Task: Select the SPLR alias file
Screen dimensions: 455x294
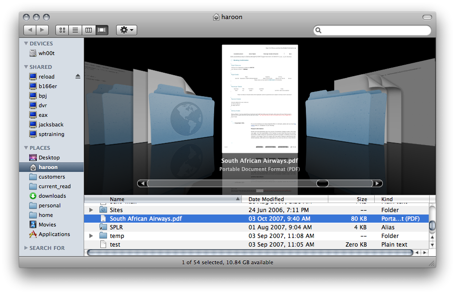Action: (116, 227)
